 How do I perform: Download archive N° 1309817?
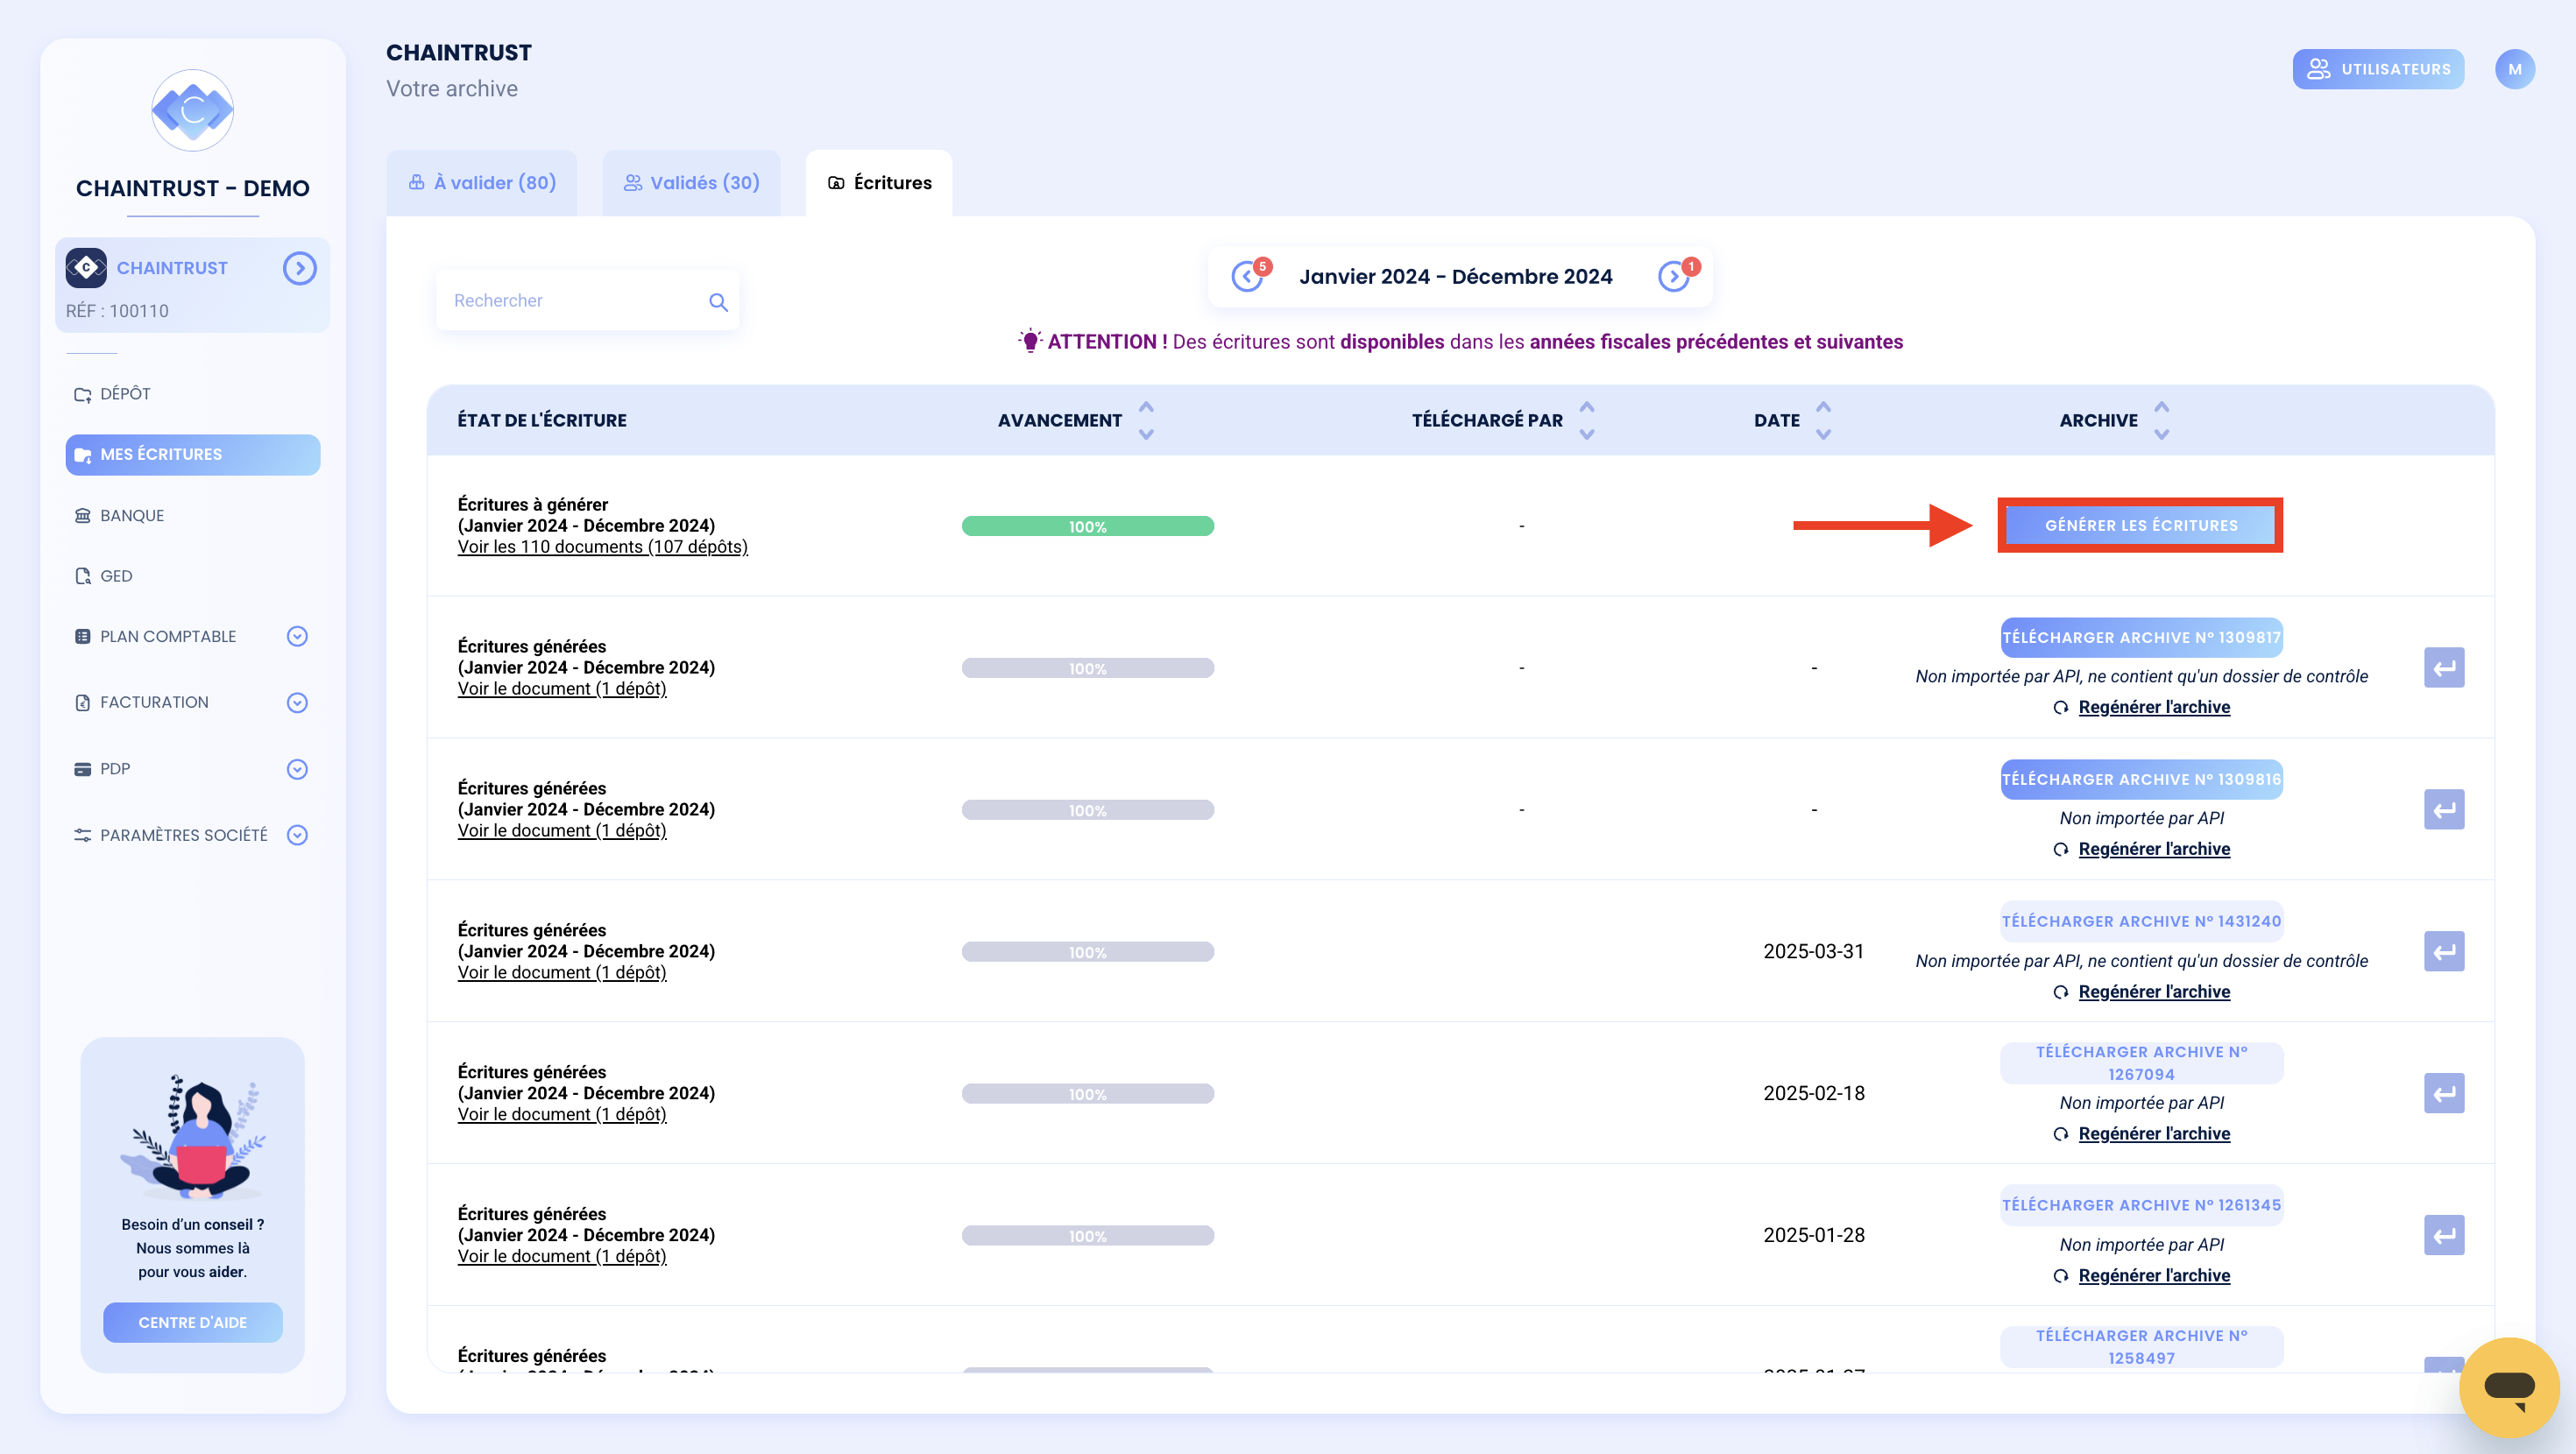click(x=2141, y=637)
